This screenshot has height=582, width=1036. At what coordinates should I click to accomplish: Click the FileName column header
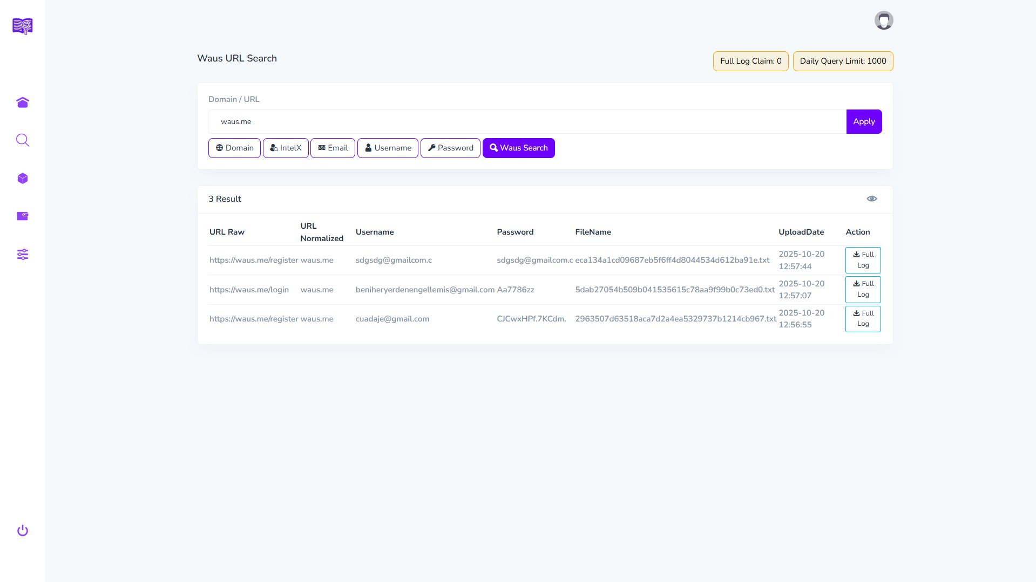pos(593,232)
